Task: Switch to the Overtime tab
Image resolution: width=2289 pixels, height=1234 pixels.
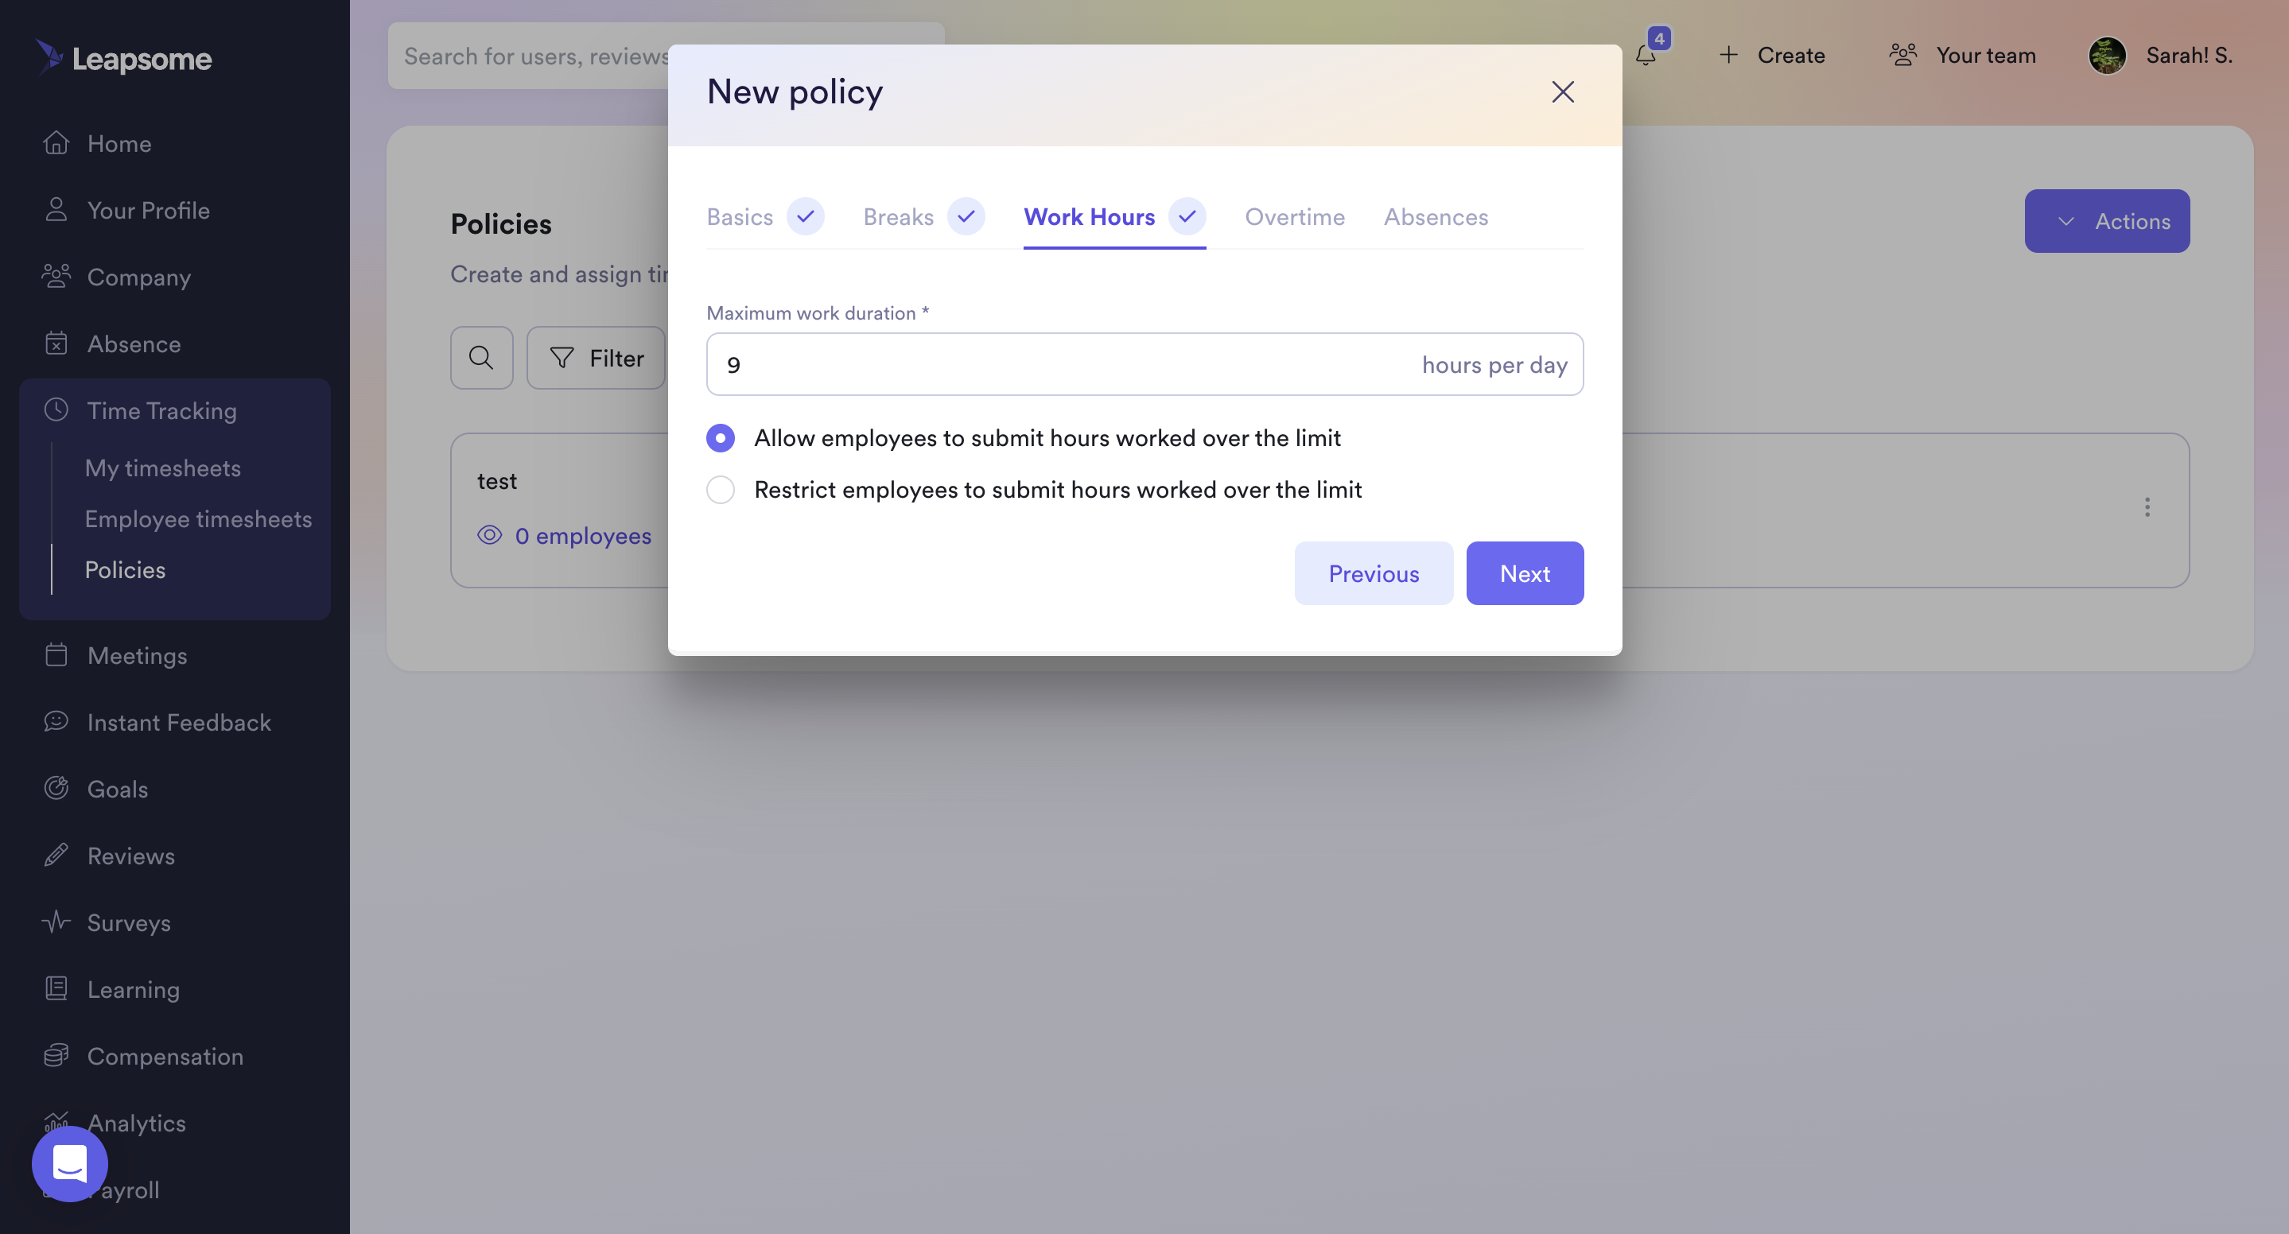Action: point(1295,217)
